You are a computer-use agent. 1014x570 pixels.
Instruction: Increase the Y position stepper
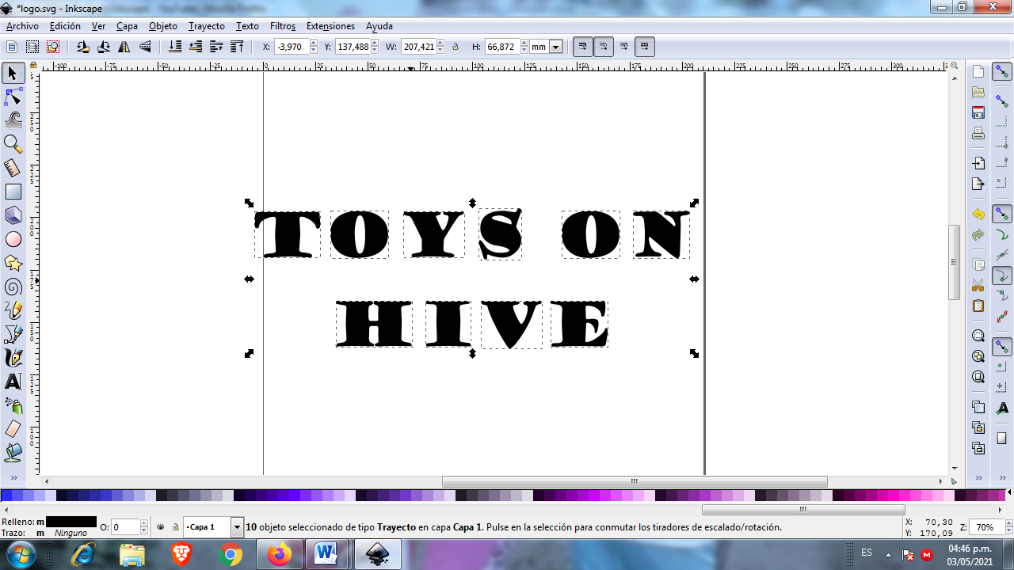[x=375, y=44]
